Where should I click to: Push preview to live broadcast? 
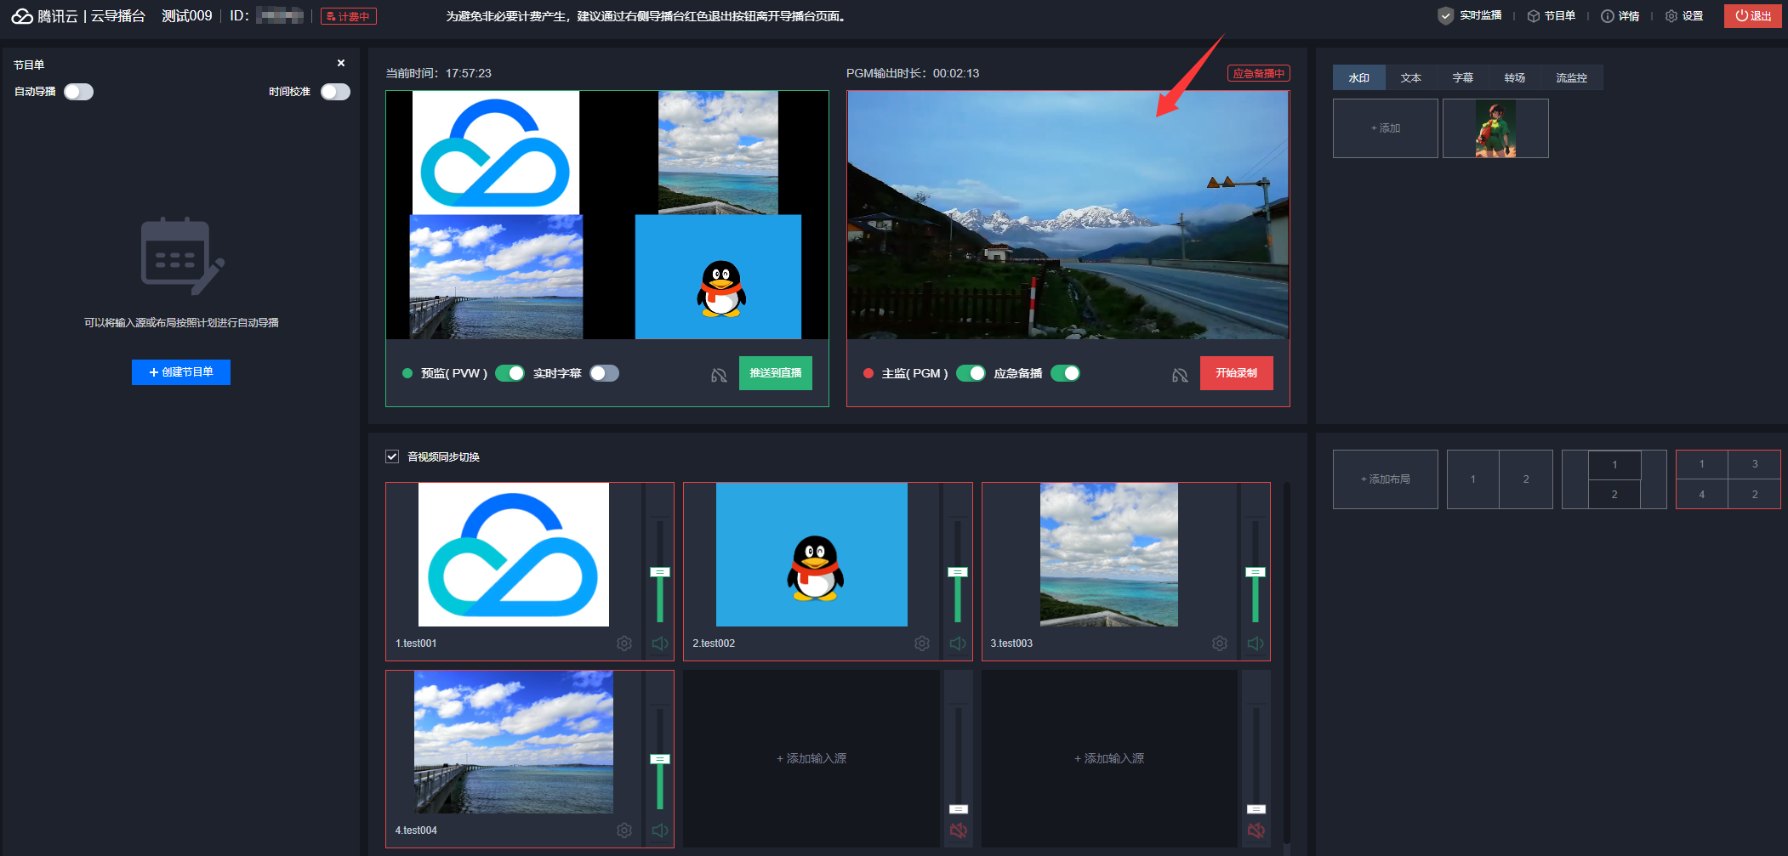pos(775,373)
